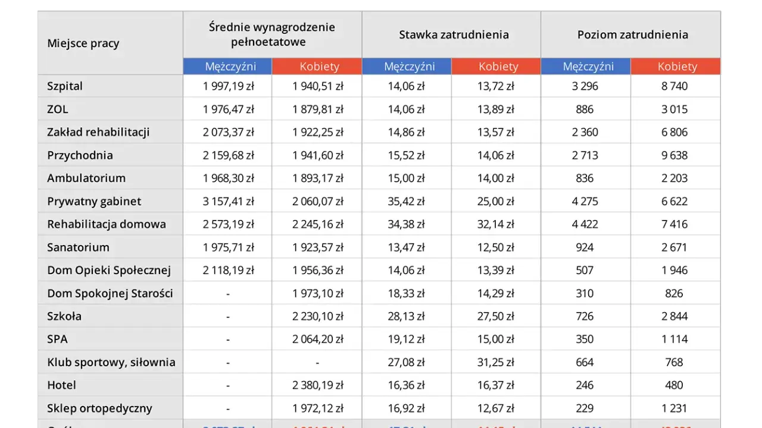This screenshot has height=428, width=762.
Task: Select the employment count '8 740'
Action: pos(674,86)
